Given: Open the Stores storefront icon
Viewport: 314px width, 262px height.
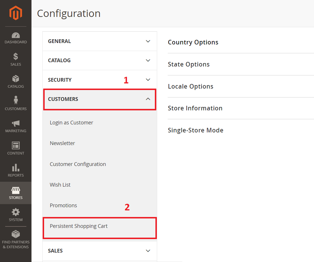Looking at the screenshot, I should tap(16, 190).
